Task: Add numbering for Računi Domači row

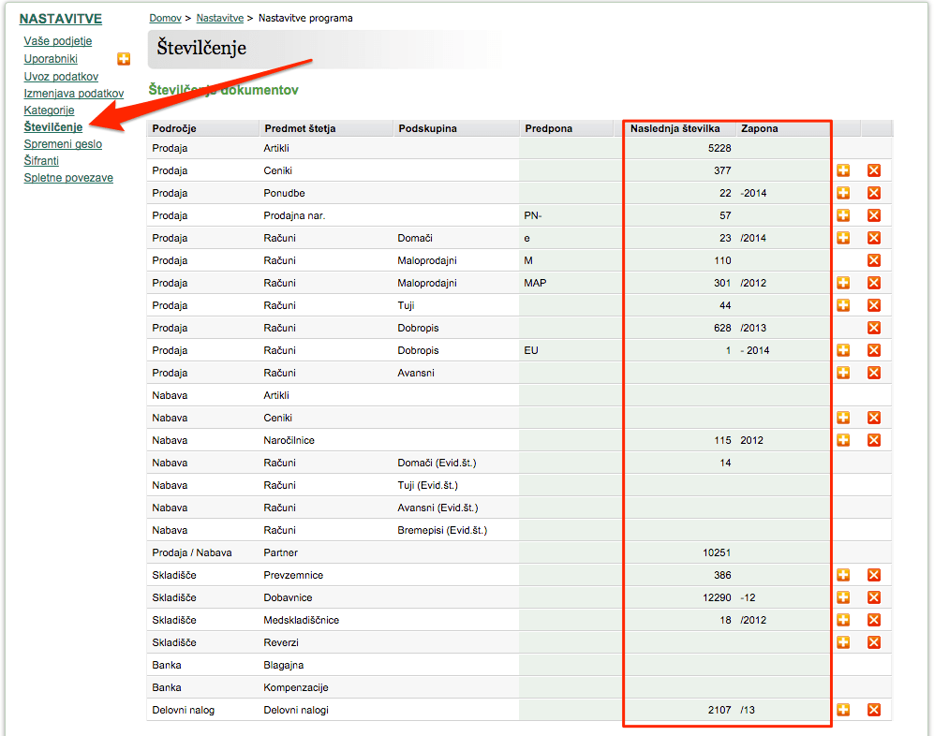Action: (x=843, y=238)
